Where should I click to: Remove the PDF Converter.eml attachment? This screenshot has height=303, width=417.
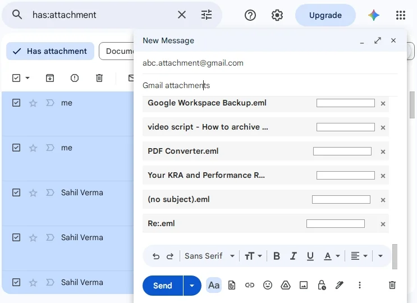pos(383,151)
